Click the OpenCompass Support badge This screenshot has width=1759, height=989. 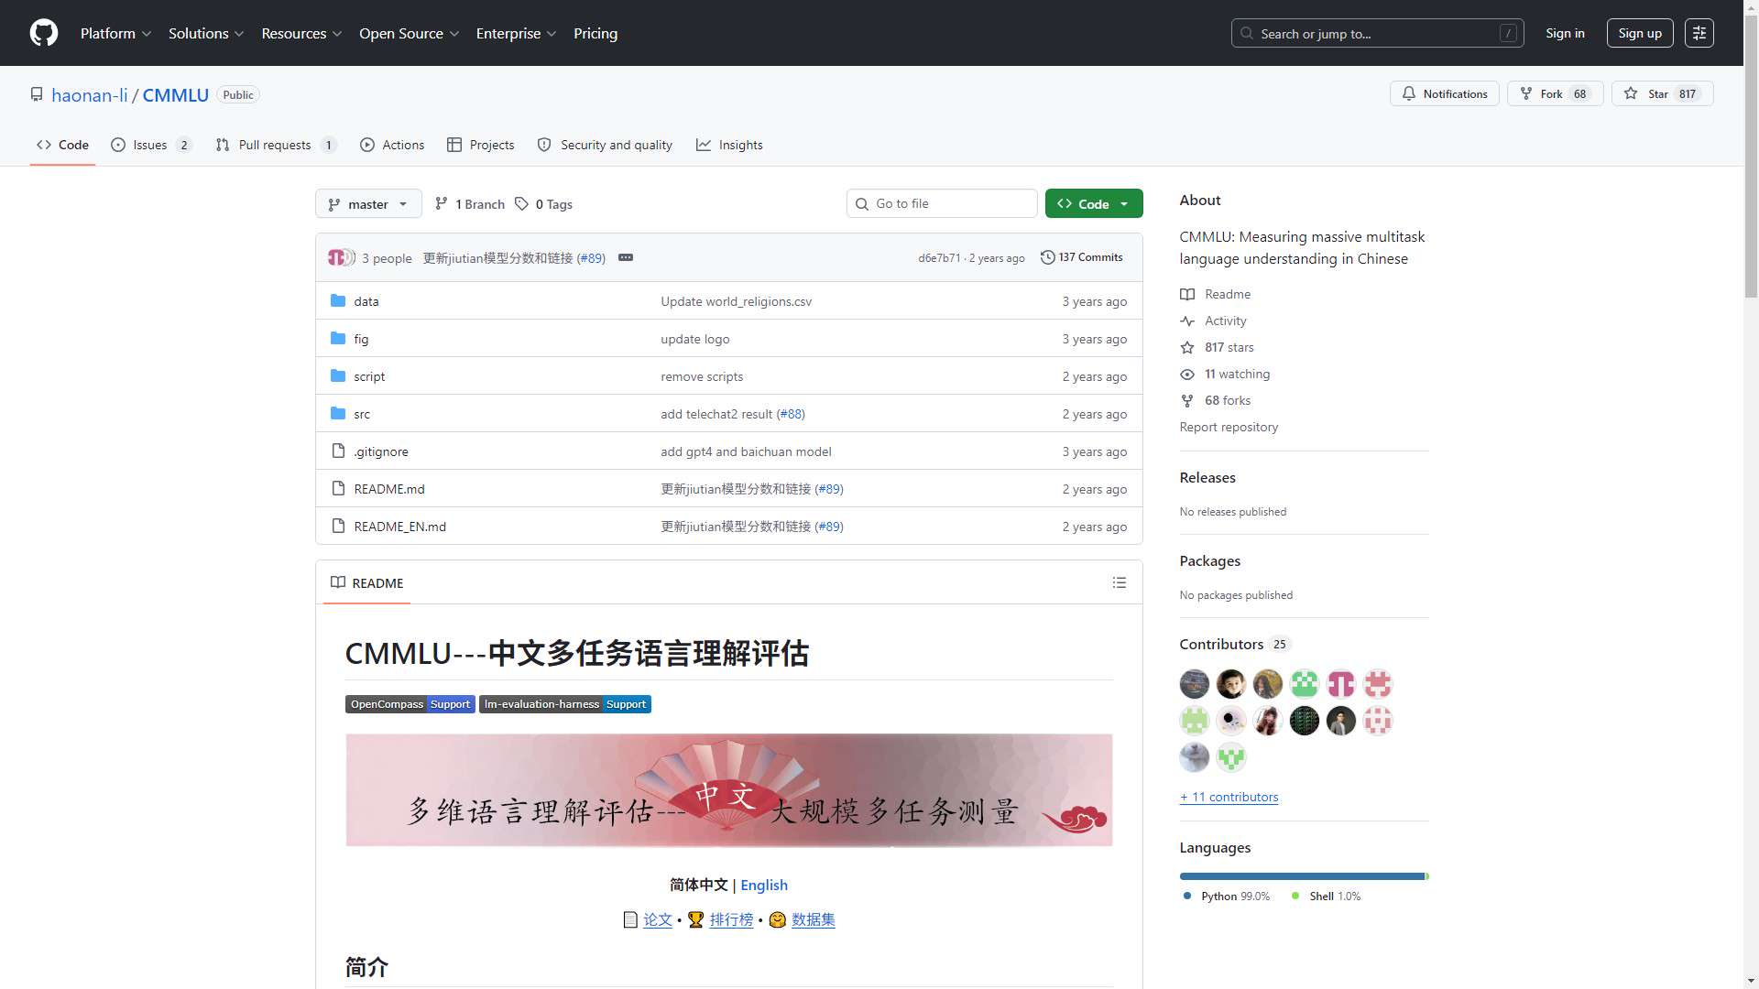coord(410,704)
